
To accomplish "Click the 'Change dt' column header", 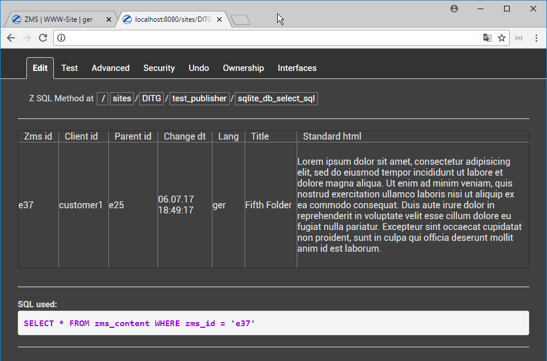I will (x=185, y=136).
